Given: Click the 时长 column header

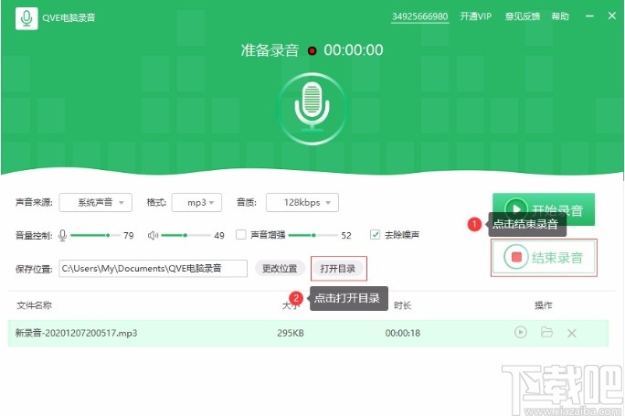Looking at the screenshot, I should [x=403, y=305].
